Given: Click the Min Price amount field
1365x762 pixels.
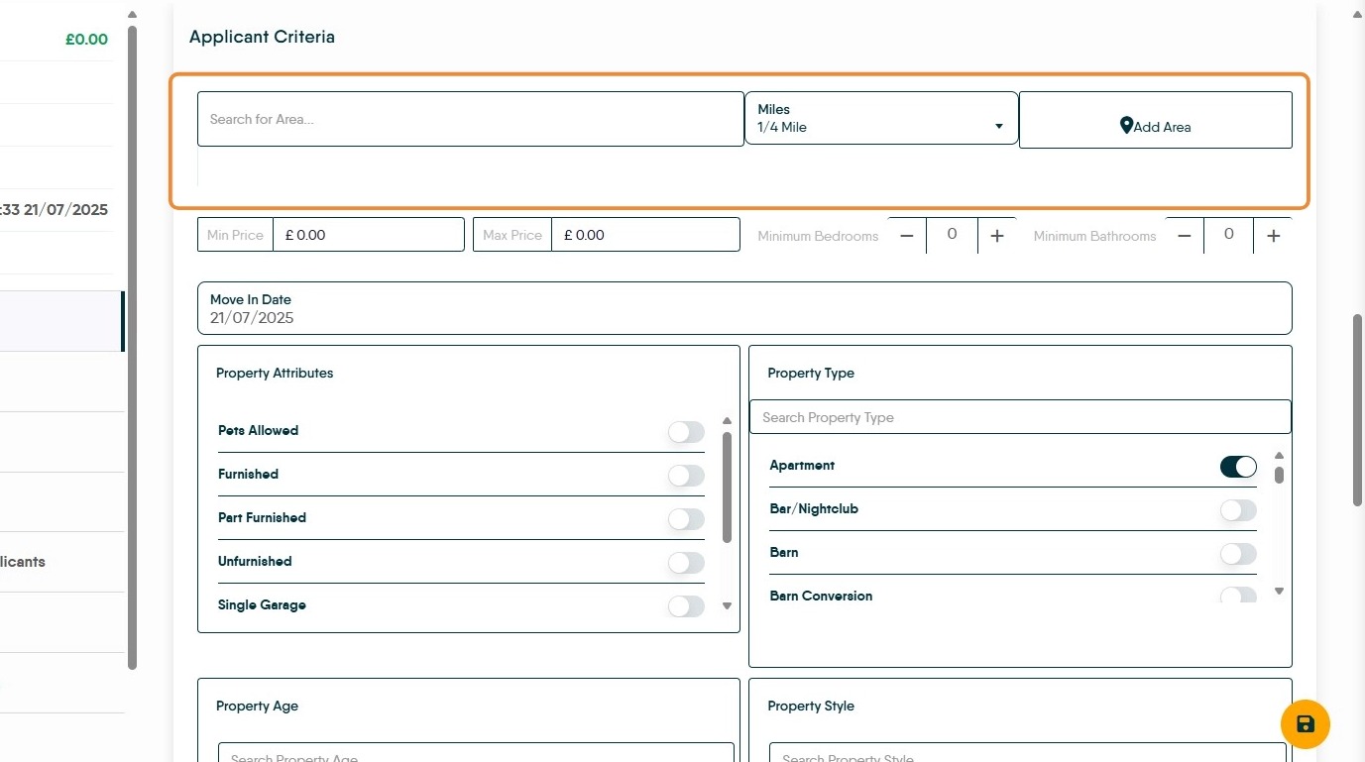Looking at the screenshot, I should [368, 235].
